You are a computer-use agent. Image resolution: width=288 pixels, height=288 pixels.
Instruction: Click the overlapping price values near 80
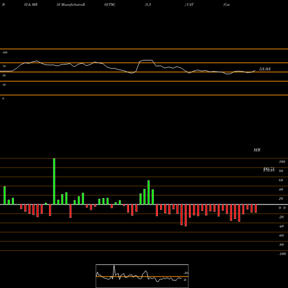[269, 169]
